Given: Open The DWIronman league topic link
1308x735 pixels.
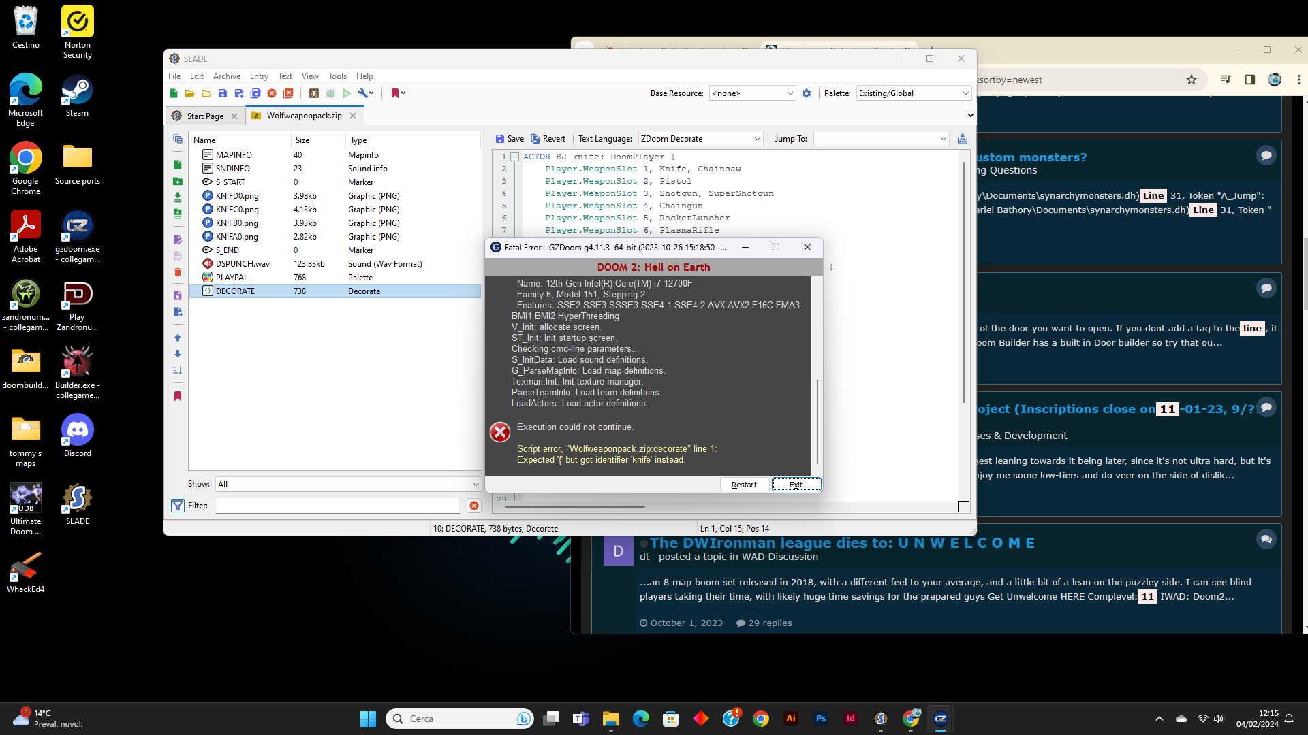Looking at the screenshot, I should point(842,543).
